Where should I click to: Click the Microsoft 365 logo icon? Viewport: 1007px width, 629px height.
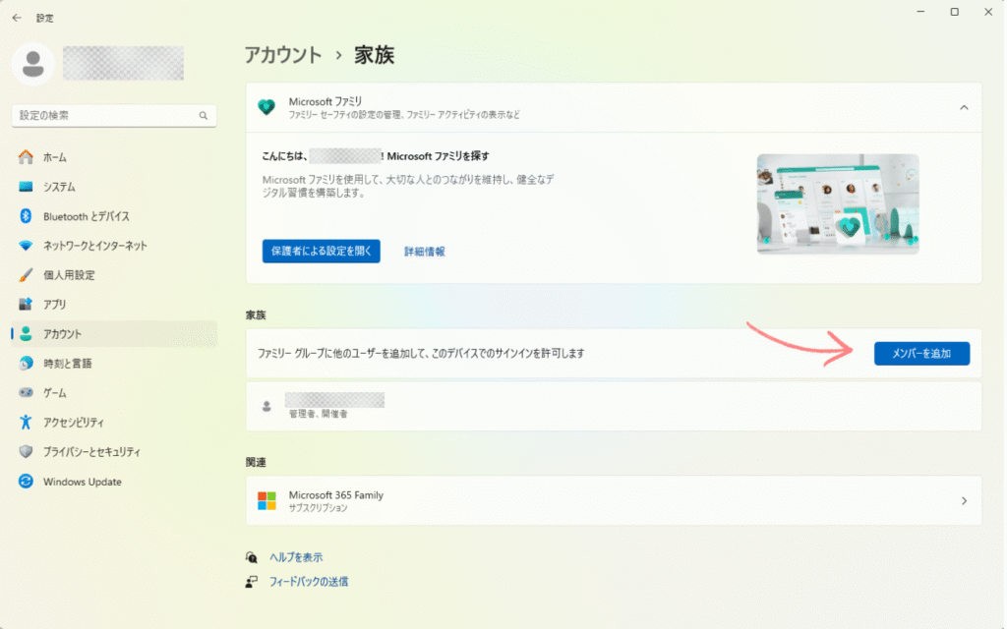267,500
